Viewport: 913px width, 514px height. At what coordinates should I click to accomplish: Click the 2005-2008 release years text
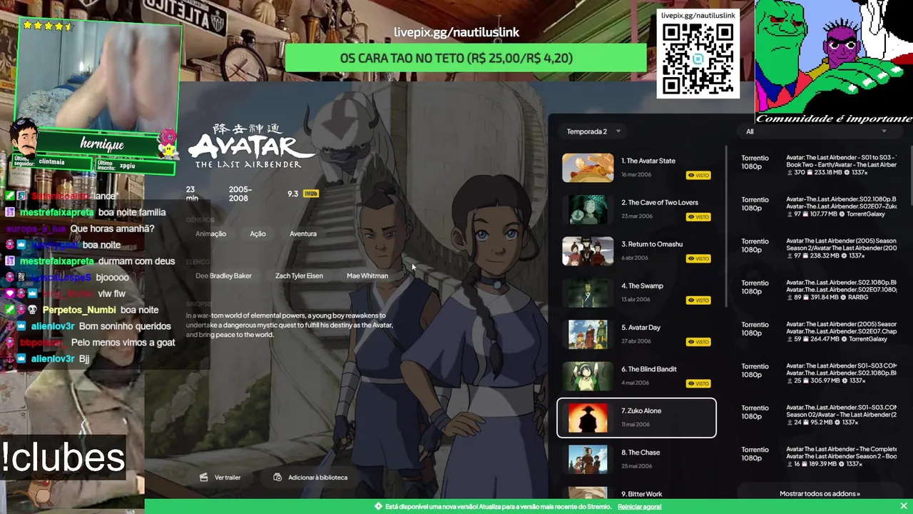pos(240,194)
